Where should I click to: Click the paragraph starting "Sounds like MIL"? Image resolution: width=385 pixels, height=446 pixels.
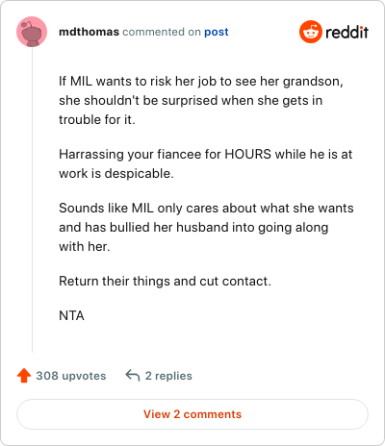coord(206,227)
